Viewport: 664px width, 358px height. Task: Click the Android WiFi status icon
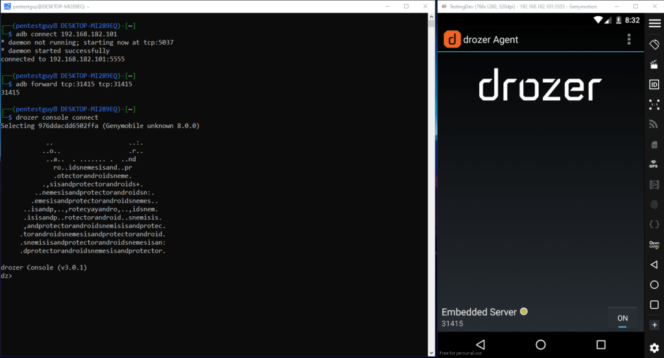[598, 20]
